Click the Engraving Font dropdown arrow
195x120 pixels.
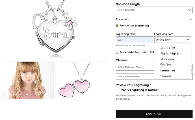click(x=188, y=40)
